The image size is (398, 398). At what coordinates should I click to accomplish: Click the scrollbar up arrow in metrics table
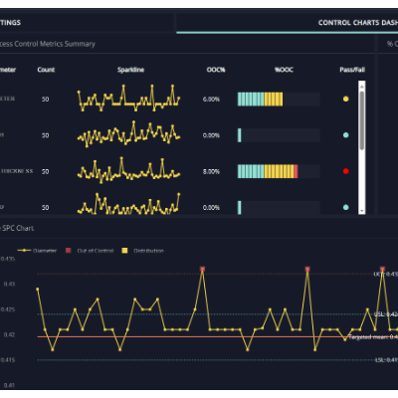coord(362,87)
